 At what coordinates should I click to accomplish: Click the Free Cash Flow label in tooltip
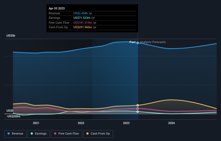[59, 23]
